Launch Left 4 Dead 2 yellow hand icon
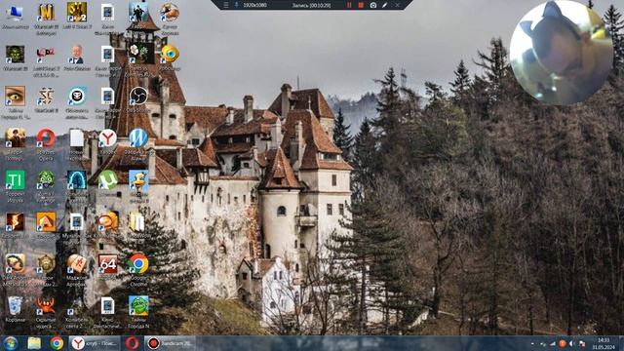This screenshot has width=624, height=351. 77,13
